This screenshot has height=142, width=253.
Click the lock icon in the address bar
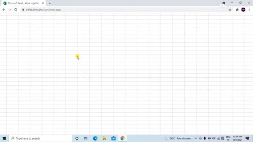pyautogui.click(x=23, y=9)
